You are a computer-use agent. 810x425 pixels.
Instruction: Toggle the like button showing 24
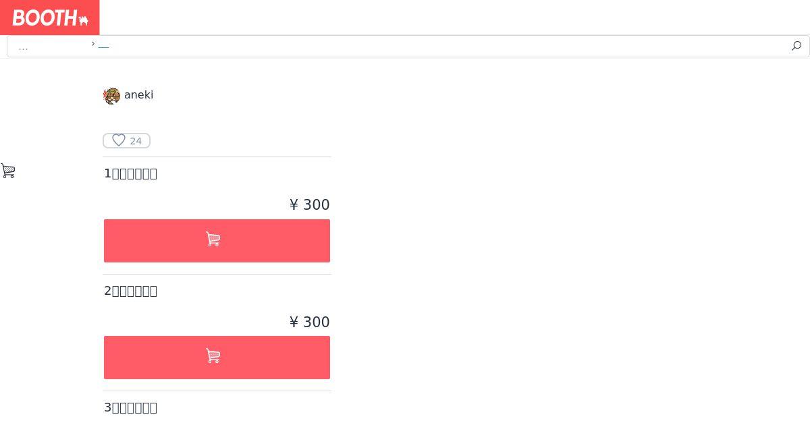click(126, 140)
